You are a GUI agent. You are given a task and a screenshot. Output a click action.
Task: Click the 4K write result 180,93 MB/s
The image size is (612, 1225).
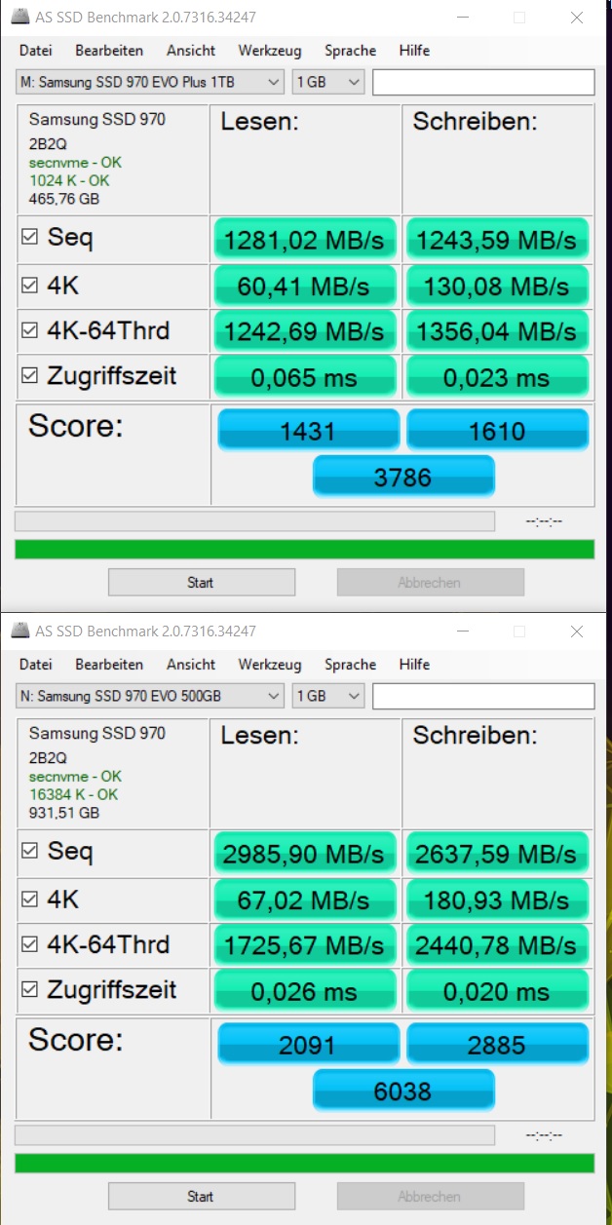point(497,900)
